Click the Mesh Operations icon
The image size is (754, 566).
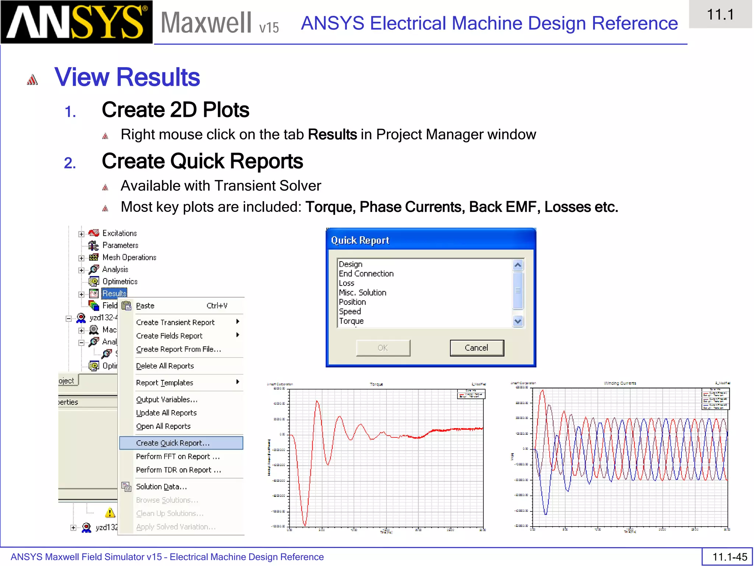click(94, 257)
